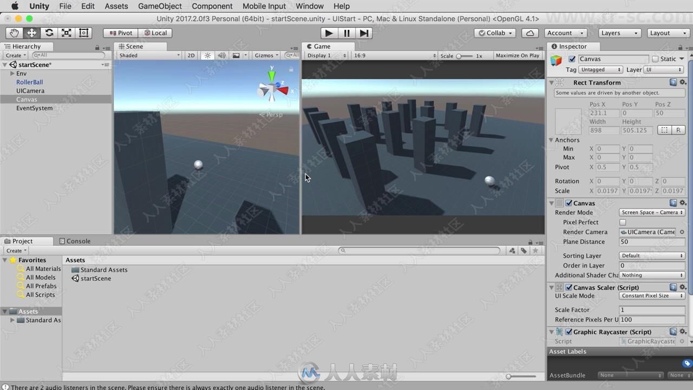Open Tag dropdown Untagged
Viewport: 693px width, 390px height.
pyautogui.click(x=601, y=70)
